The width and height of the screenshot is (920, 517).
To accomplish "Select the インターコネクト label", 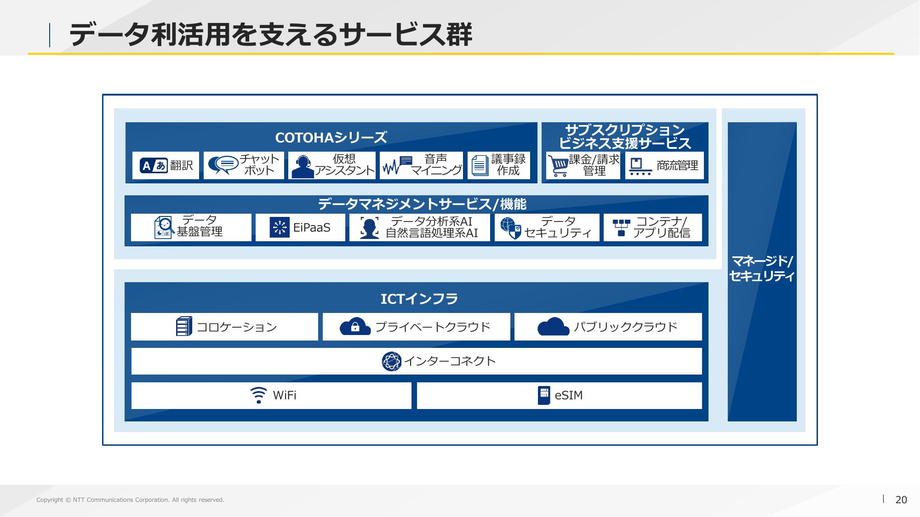I will pyautogui.click(x=450, y=361).
